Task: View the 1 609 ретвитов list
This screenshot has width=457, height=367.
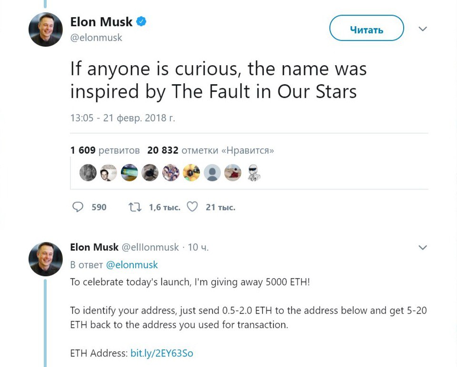Action: click(105, 151)
